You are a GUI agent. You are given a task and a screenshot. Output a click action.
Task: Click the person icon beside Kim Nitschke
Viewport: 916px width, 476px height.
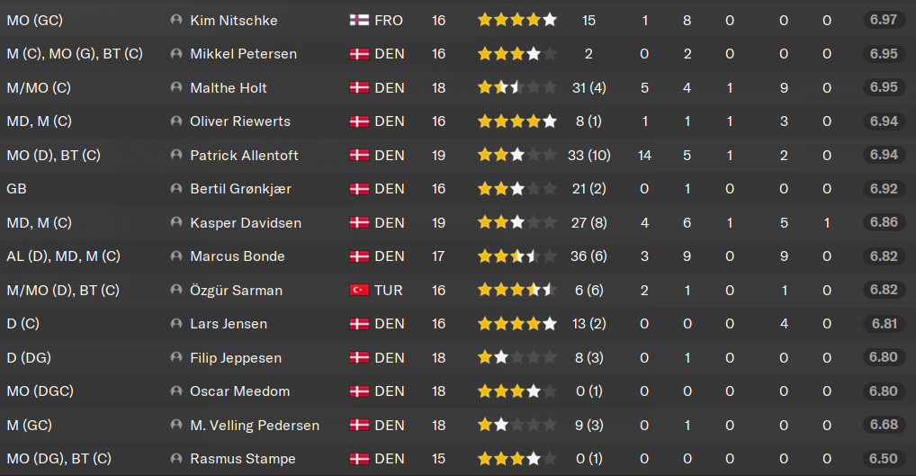pos(175,20)
